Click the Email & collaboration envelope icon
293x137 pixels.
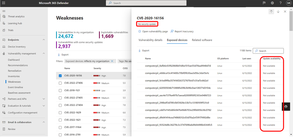pos(4,122)
